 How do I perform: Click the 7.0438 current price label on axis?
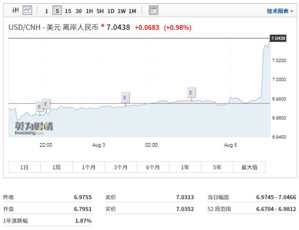(278, 38)
